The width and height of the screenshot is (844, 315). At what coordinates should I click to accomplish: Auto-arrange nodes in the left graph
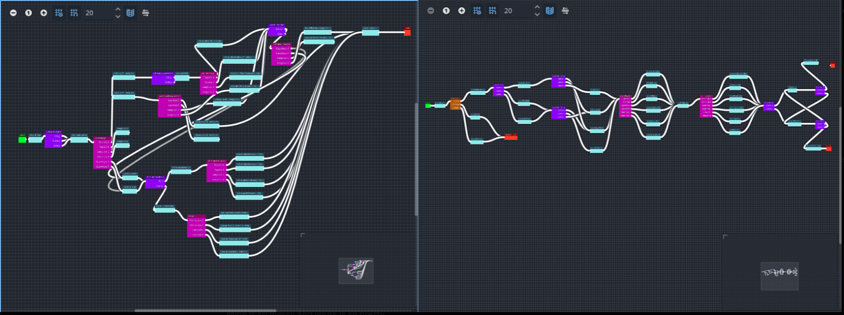(x=146, y=13)
